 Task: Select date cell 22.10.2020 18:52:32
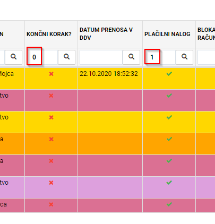point(109,74)
